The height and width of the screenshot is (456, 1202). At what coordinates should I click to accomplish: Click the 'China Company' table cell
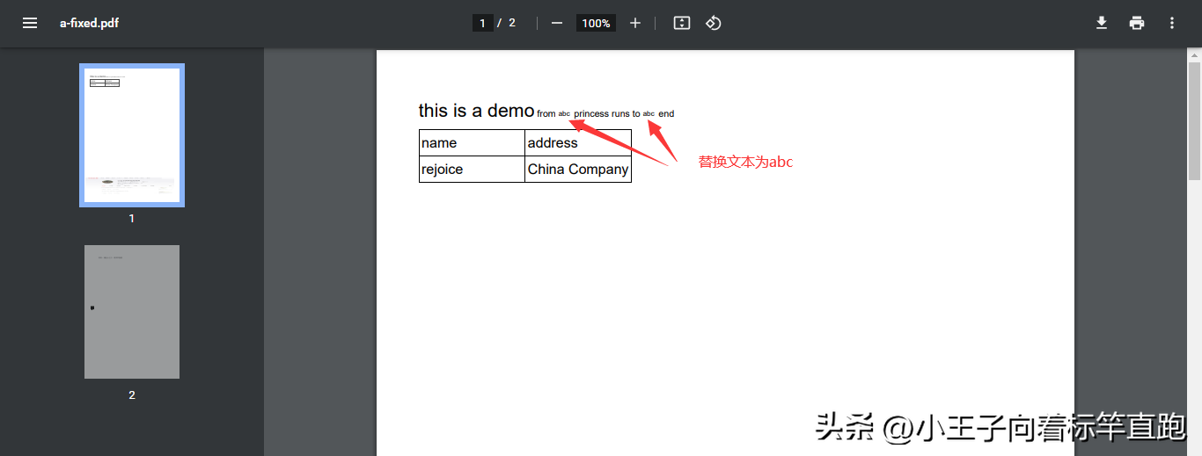(x=578, y=170)
